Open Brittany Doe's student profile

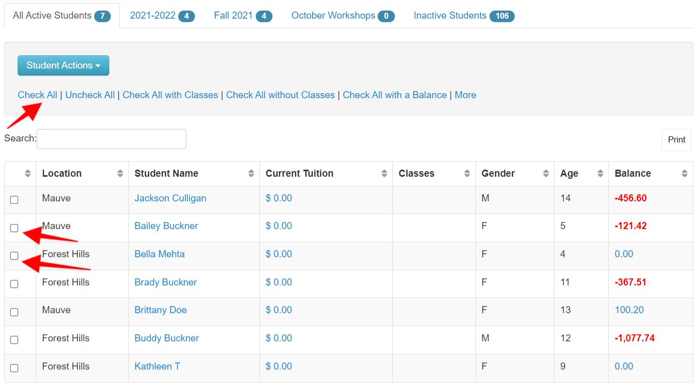click(161, 310)
